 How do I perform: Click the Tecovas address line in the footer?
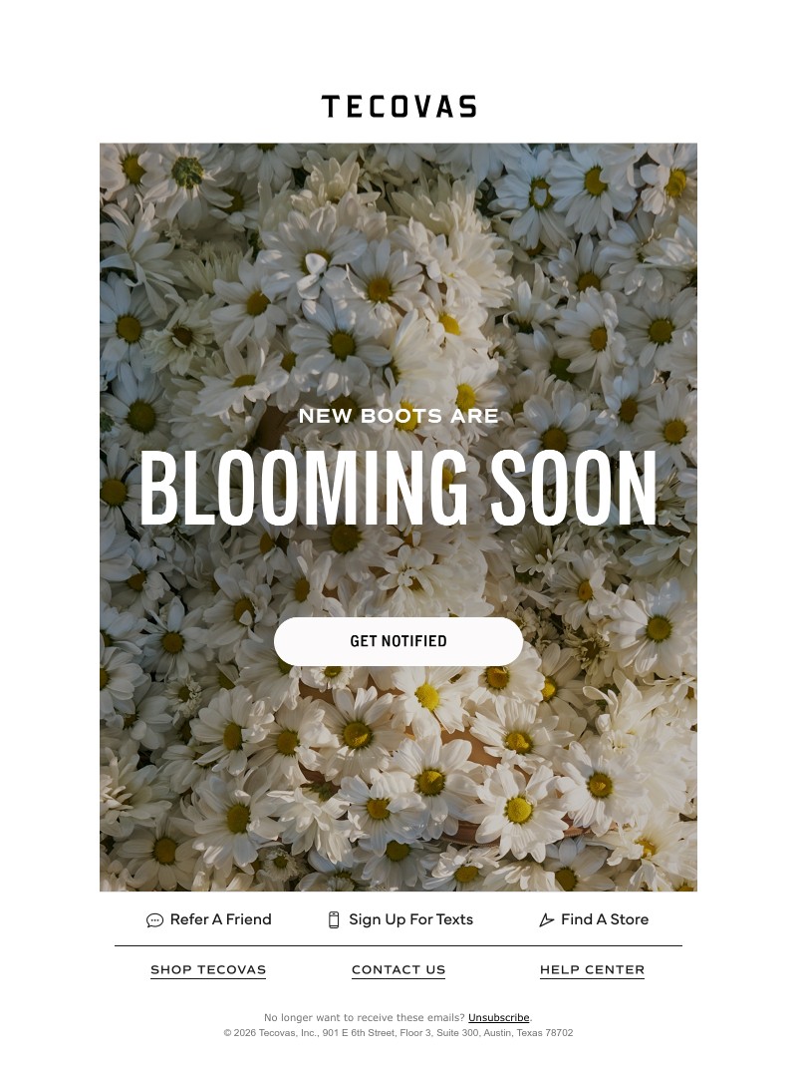[x=398, y=1033]
